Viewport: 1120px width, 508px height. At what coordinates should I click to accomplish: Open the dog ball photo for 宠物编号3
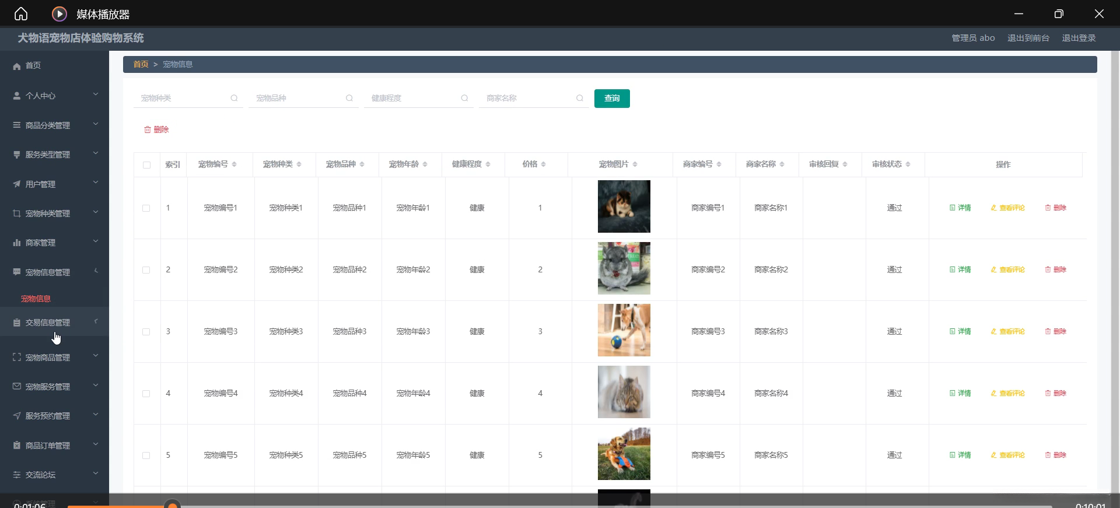tap(624, 330)
